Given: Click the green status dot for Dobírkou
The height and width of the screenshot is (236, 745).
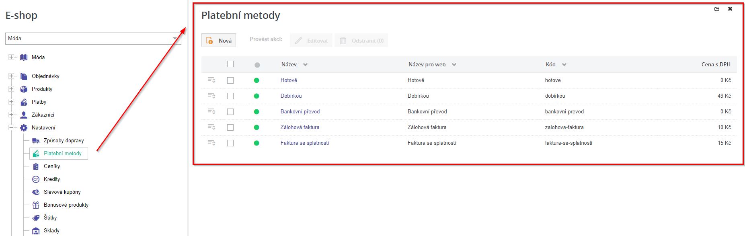Looking at the screenshot, I should [257, 96].
